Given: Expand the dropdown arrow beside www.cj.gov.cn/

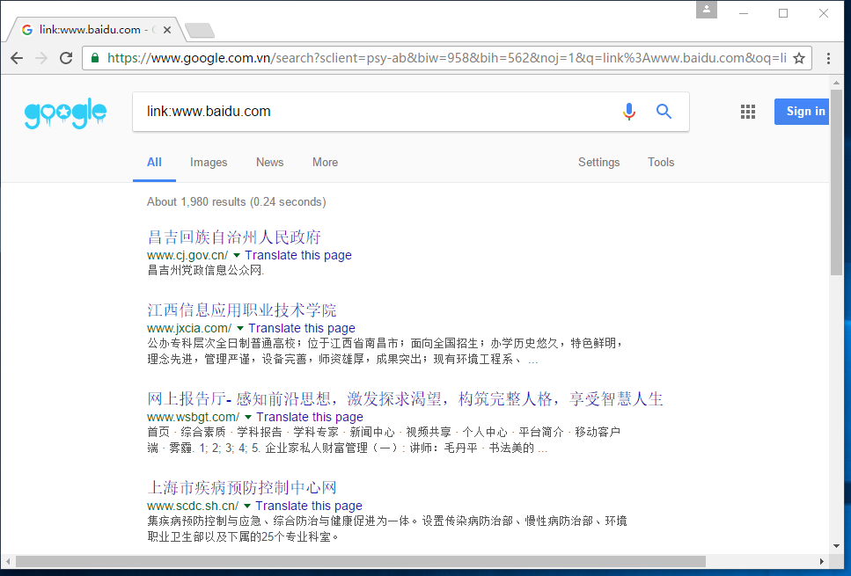Looking at the screenshot, I should [x=237, y=255].
